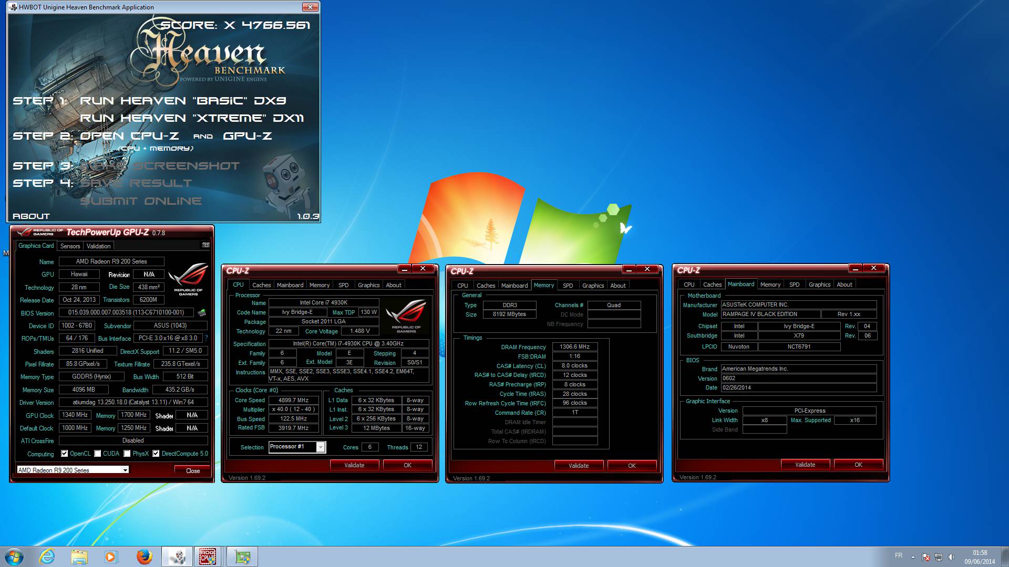
Task: Click SAVE SCREENSHOT in Heaven step 3
Action: click(160, 166)
